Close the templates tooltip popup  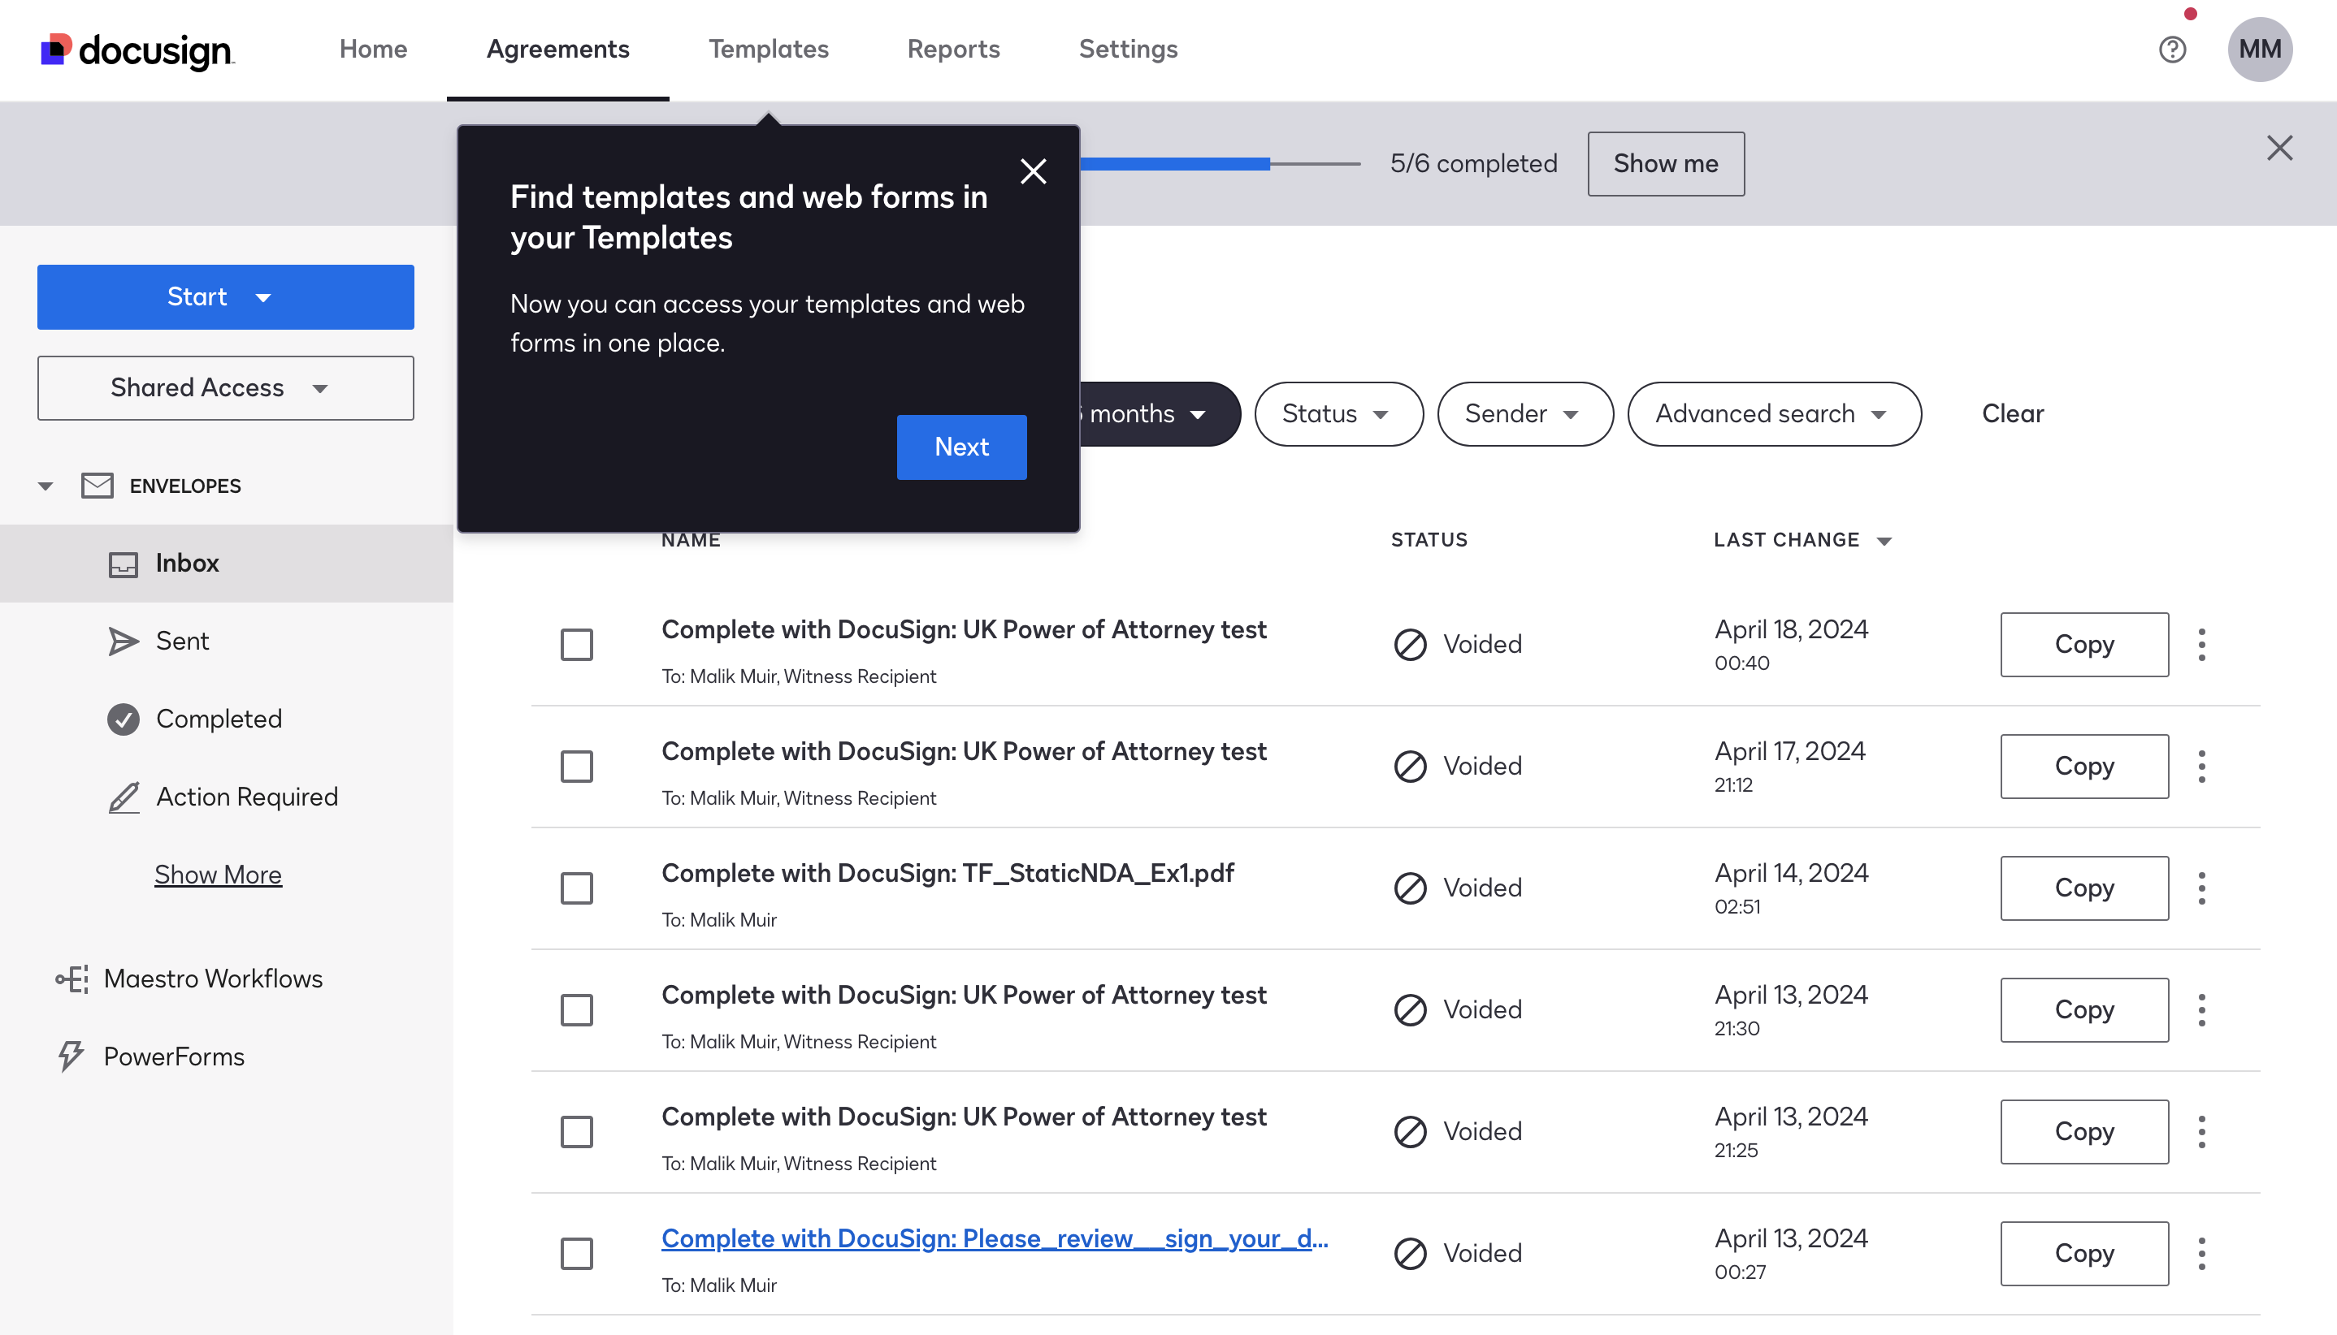1033,171
